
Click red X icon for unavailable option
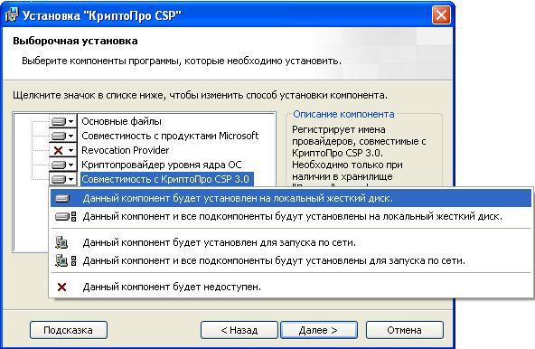61,287
